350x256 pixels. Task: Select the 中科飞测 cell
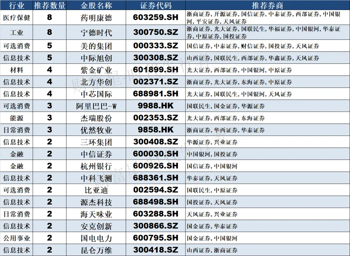pyautogui.click(x=96, y=178)
